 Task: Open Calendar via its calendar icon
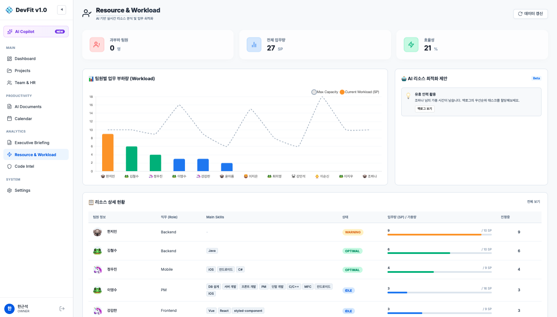point(9,118)
